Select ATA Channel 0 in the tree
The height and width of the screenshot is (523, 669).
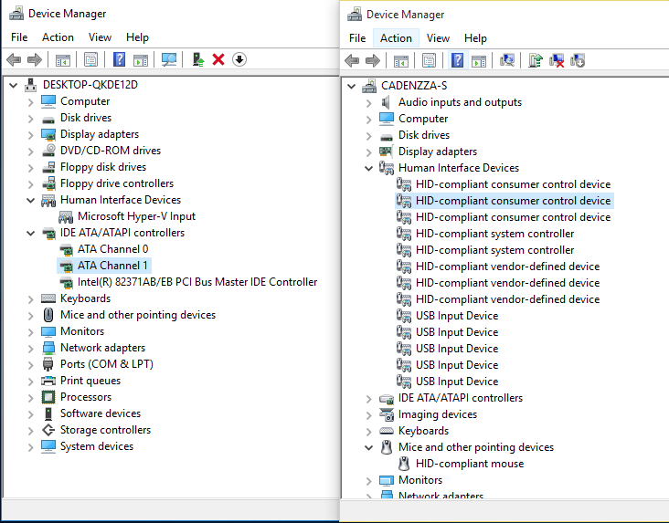click(x=112, y=249)
